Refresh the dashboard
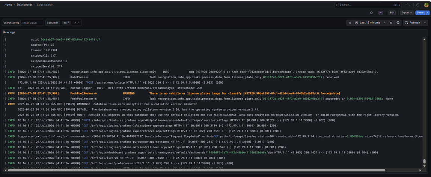Image resolution: width=431 pixels, height=177 pixels. (413, 23)
